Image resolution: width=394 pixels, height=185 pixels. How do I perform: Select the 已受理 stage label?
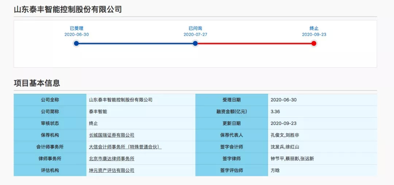pyautogui.click(x=76, y=28)
